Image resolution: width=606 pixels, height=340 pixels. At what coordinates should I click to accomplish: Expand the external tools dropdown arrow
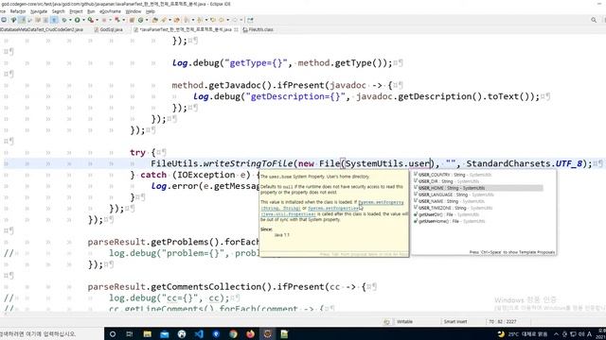pos(97,20)
